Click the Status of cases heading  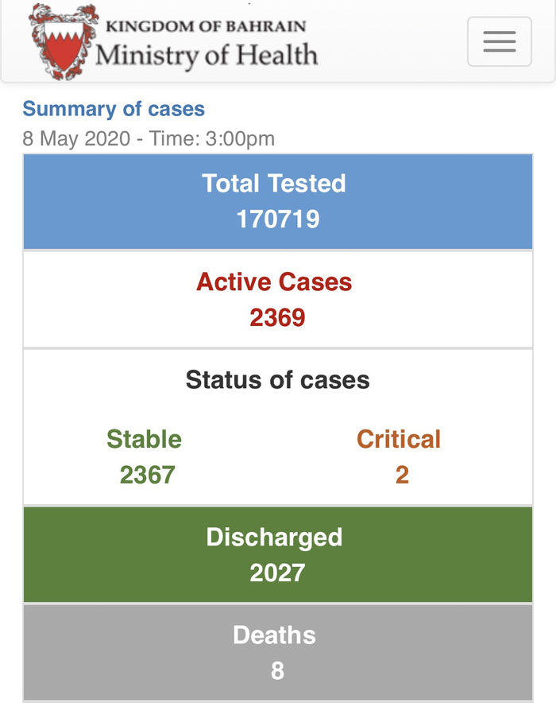pos(277,379)
